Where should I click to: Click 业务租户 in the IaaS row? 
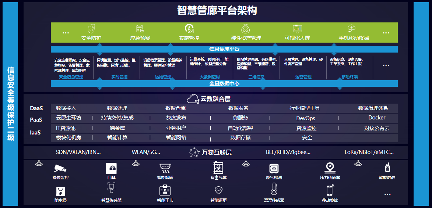pos(176,128)
